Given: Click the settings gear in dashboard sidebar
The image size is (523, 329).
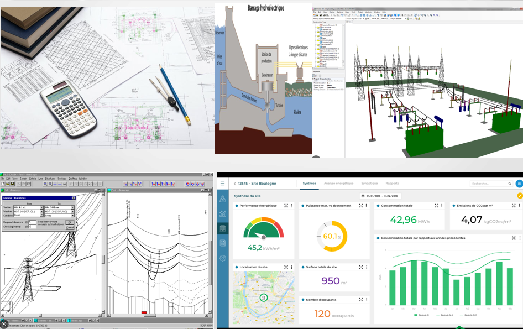Looking at the screenshot, I should pyautogui.click(x=222, y=258).
